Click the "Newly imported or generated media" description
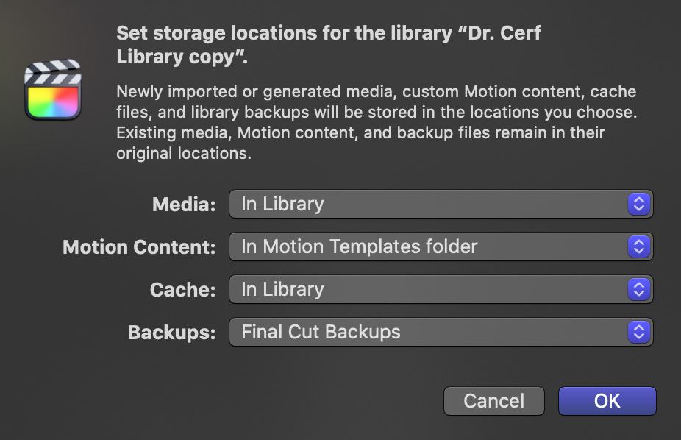The image size is (681, 440). [377, 122]
